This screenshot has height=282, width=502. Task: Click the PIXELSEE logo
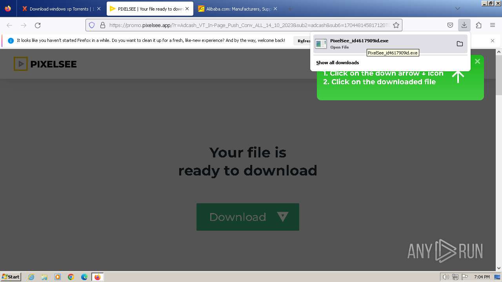click(45, 64)
